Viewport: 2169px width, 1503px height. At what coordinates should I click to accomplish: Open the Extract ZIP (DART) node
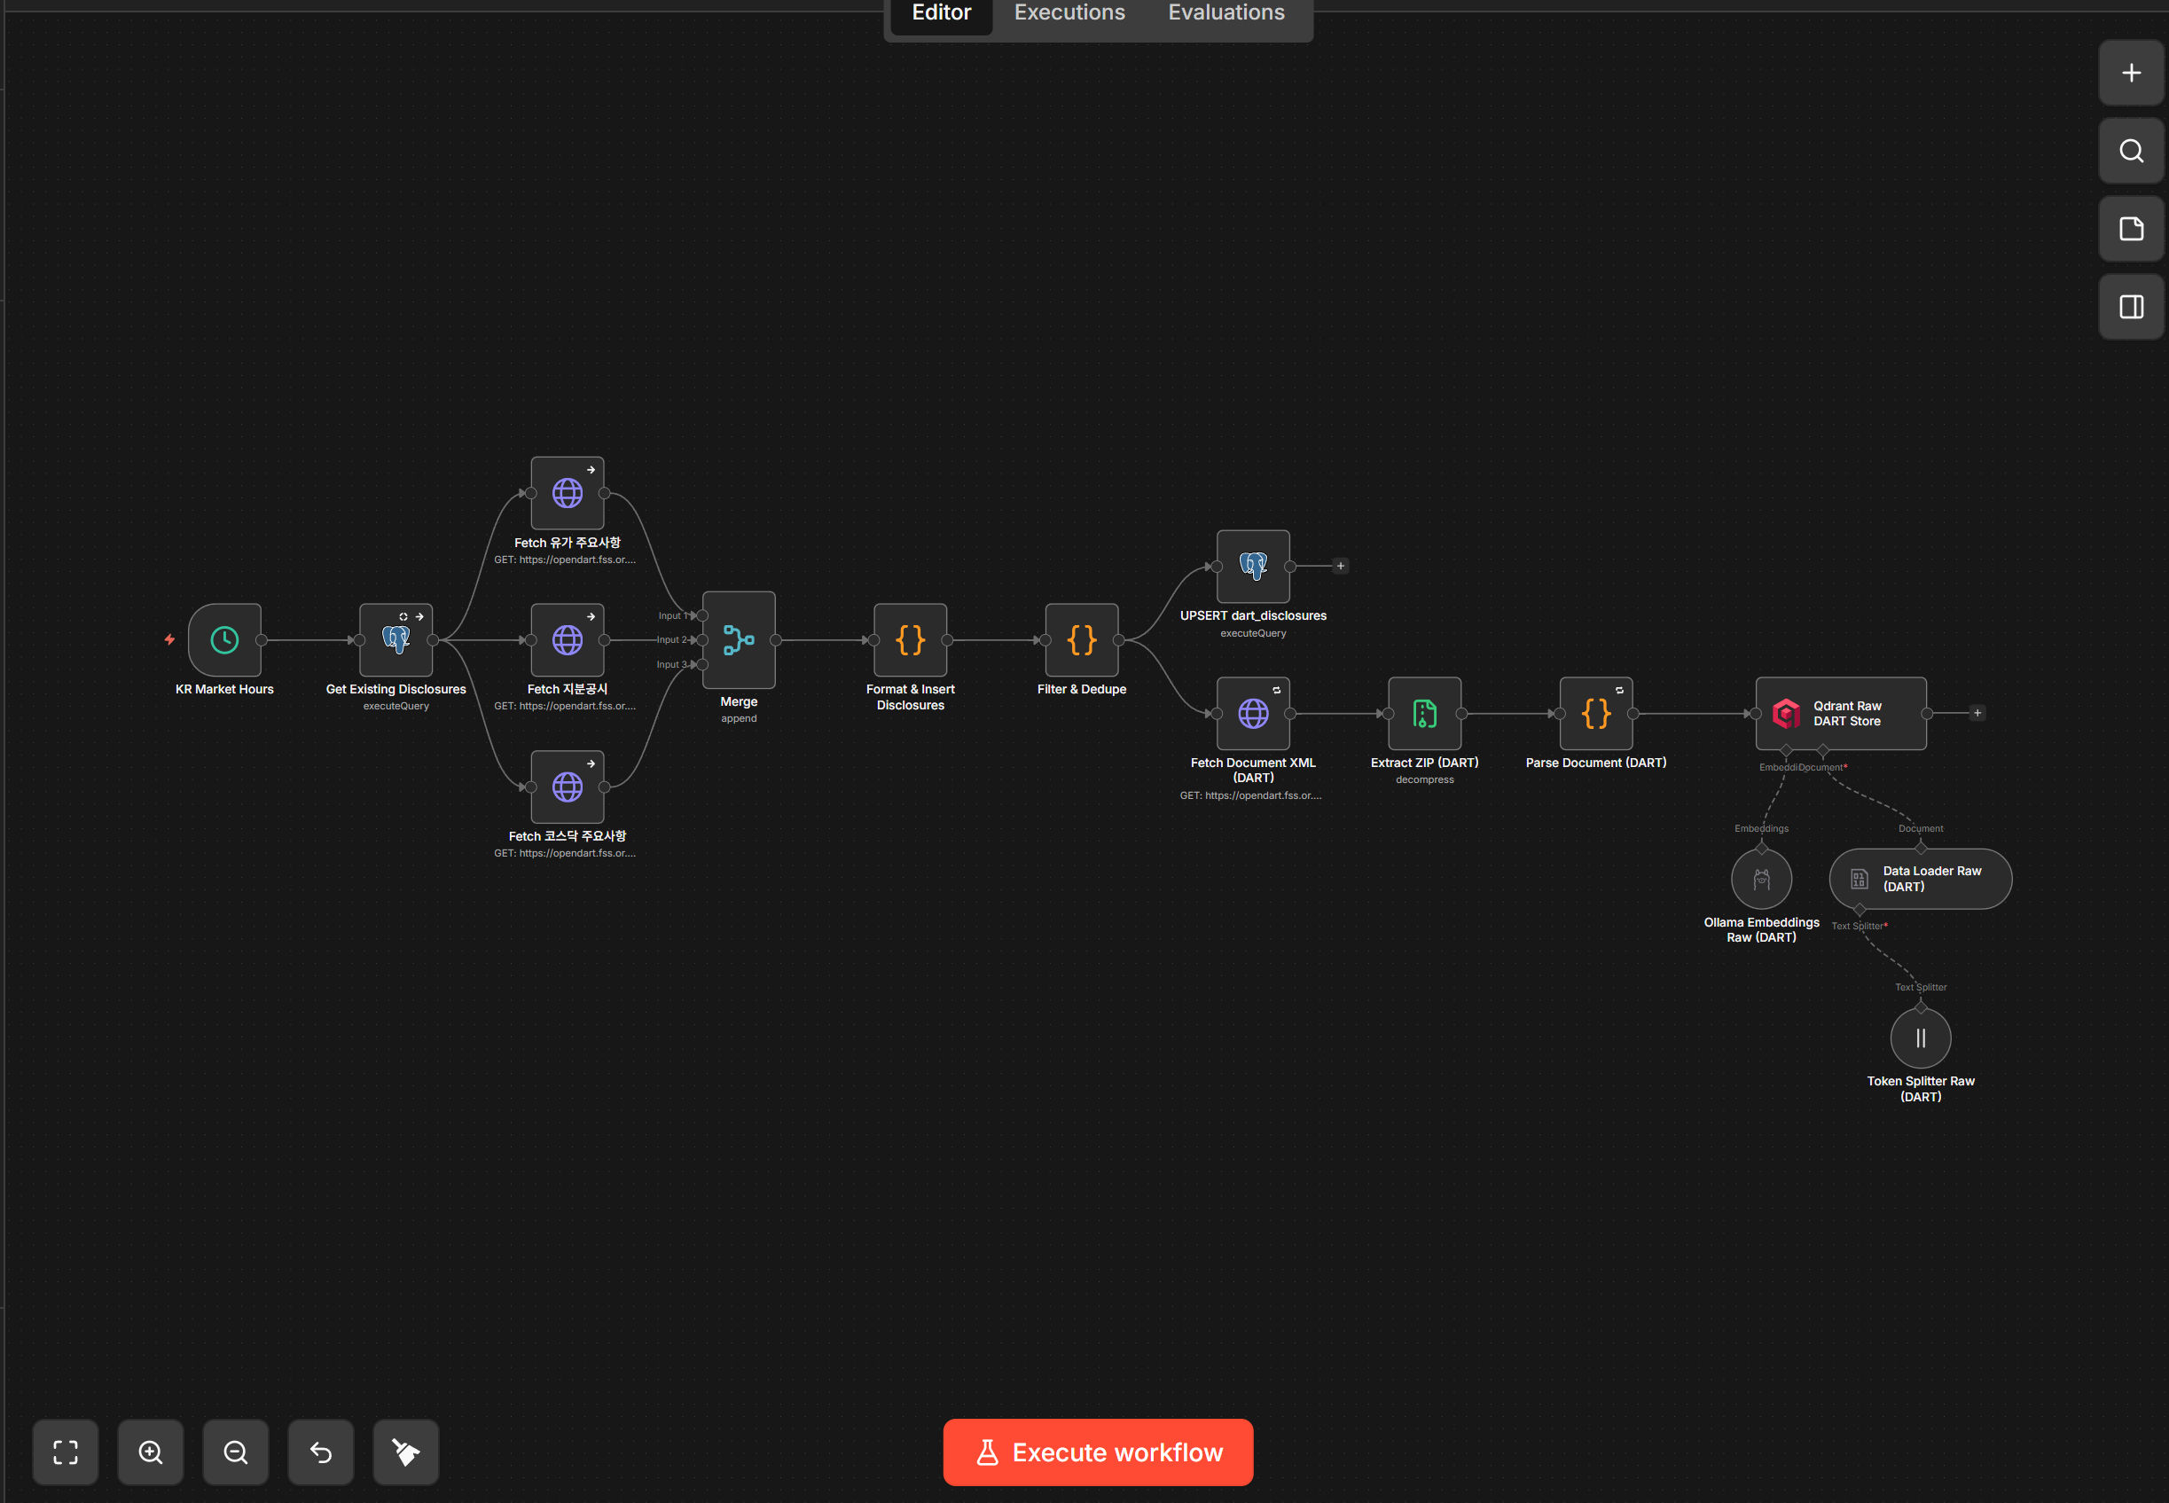(x=1424, y=714)
